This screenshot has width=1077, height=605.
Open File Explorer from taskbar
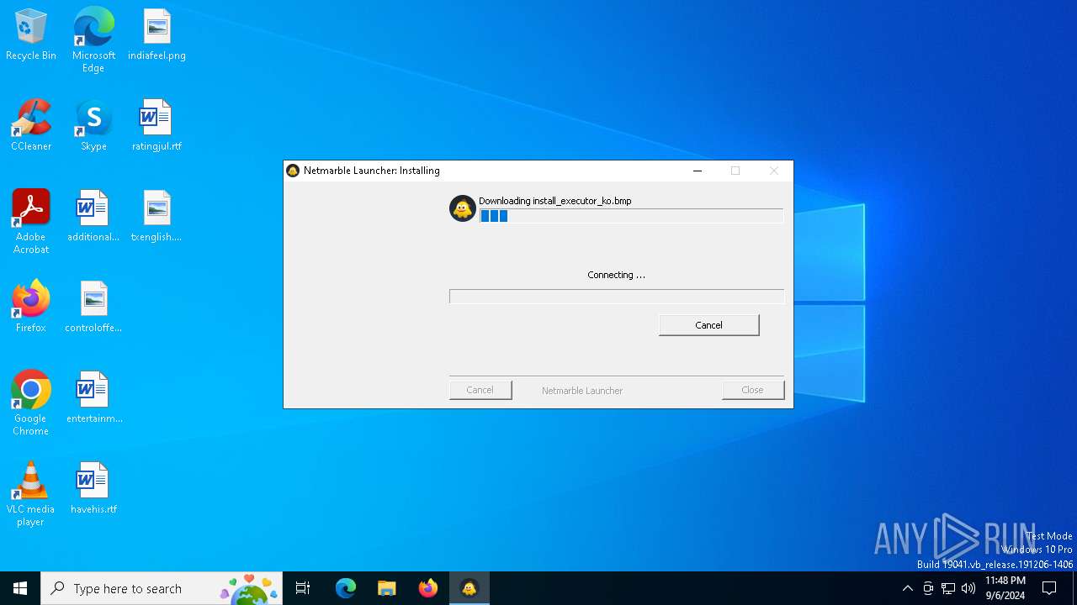(x=387, y=588)
